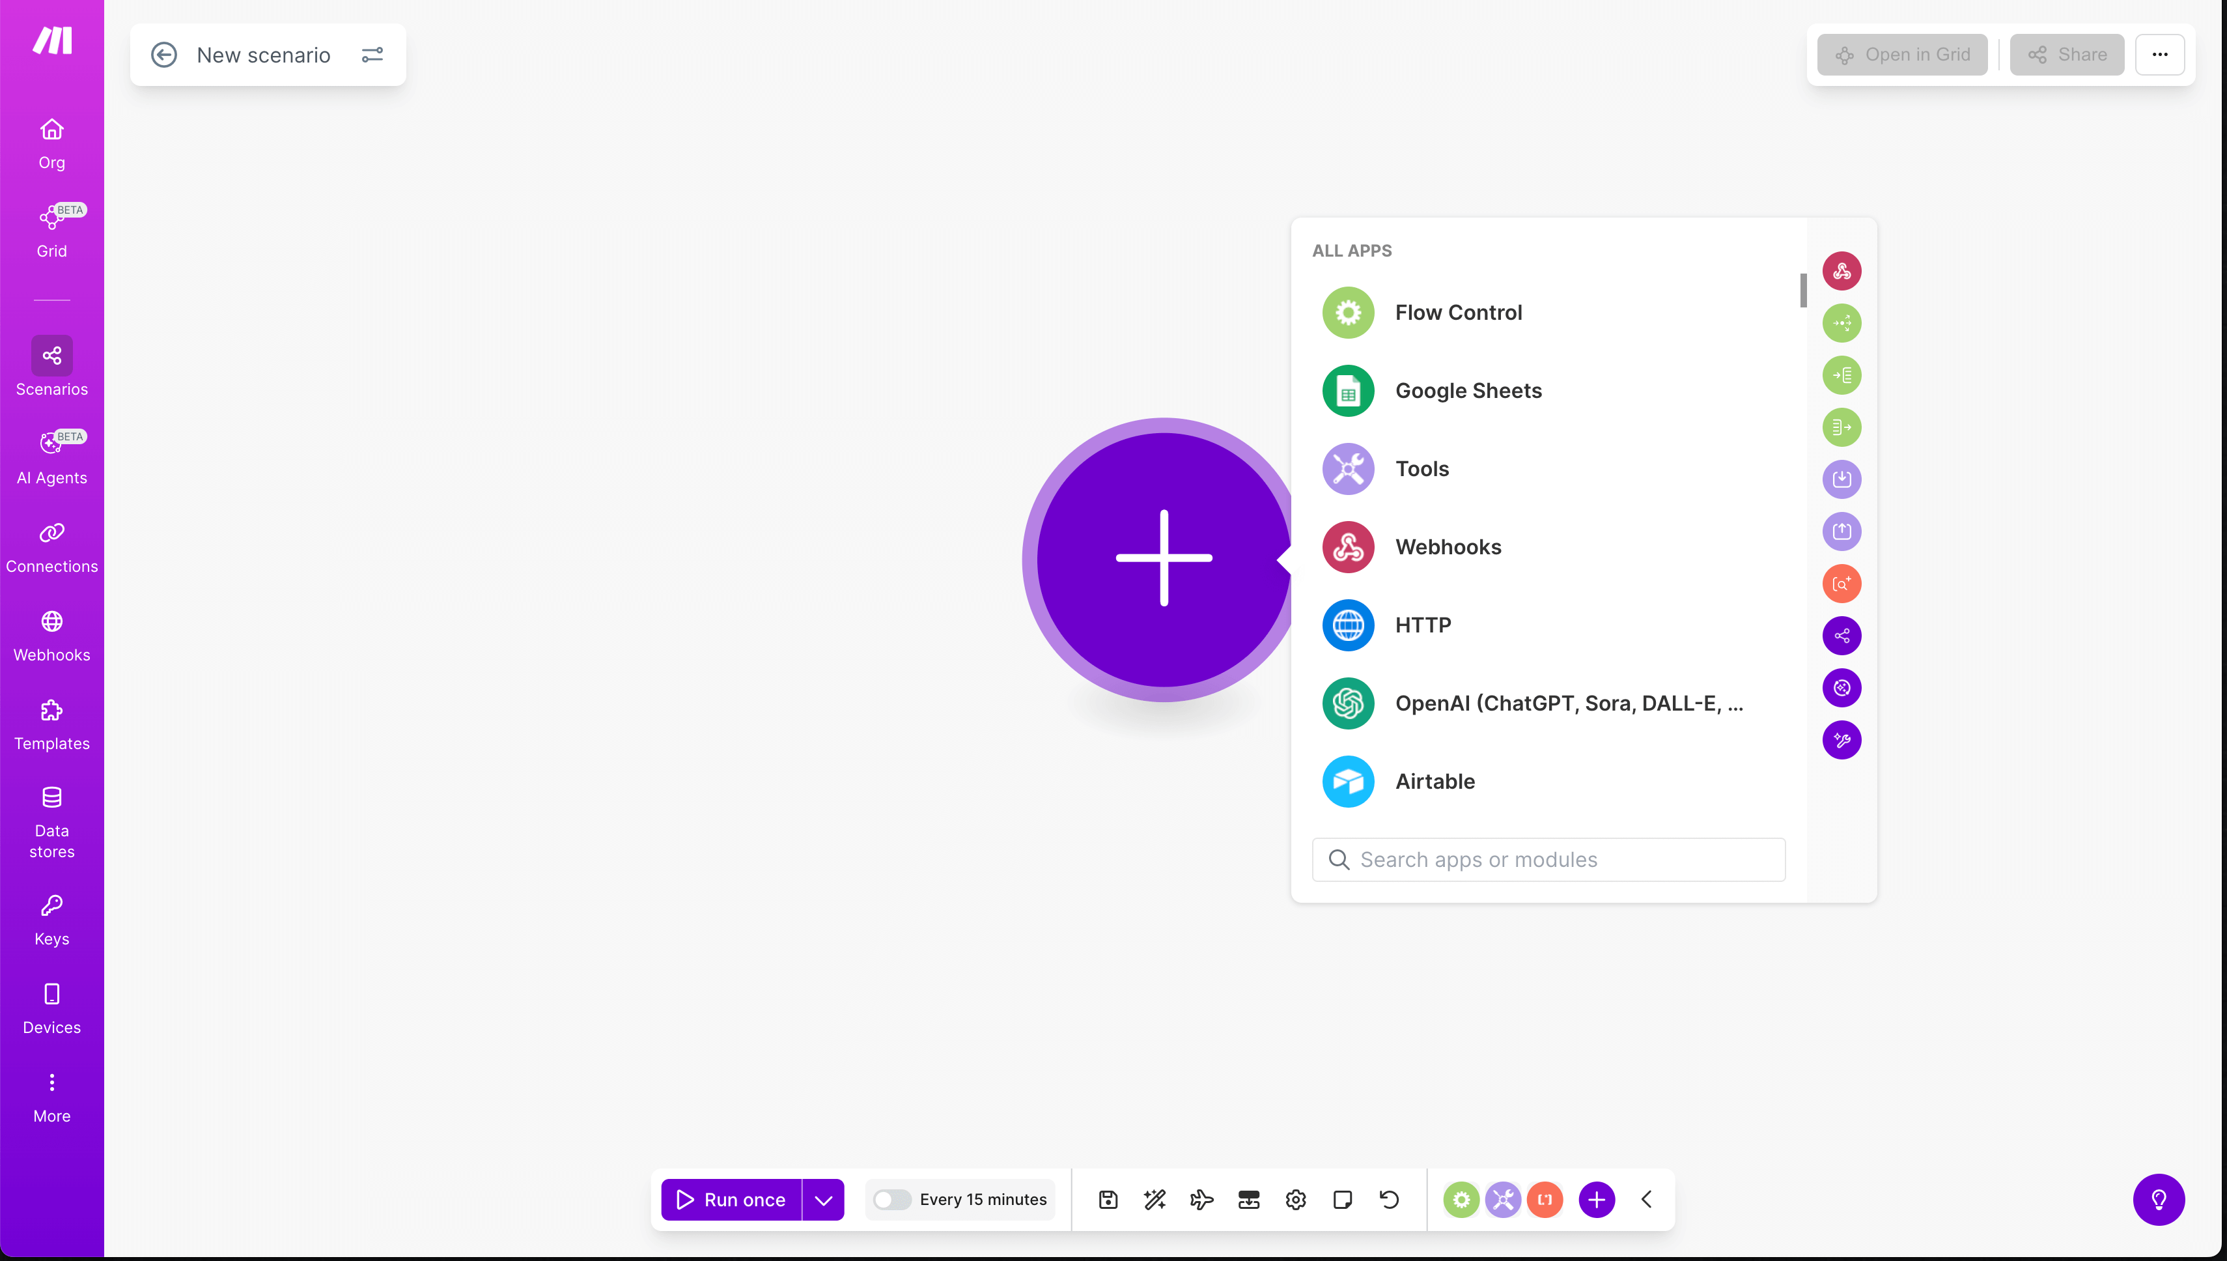
Task: Select the Flow Control app icon
Action: click(x=1347, y=312)
